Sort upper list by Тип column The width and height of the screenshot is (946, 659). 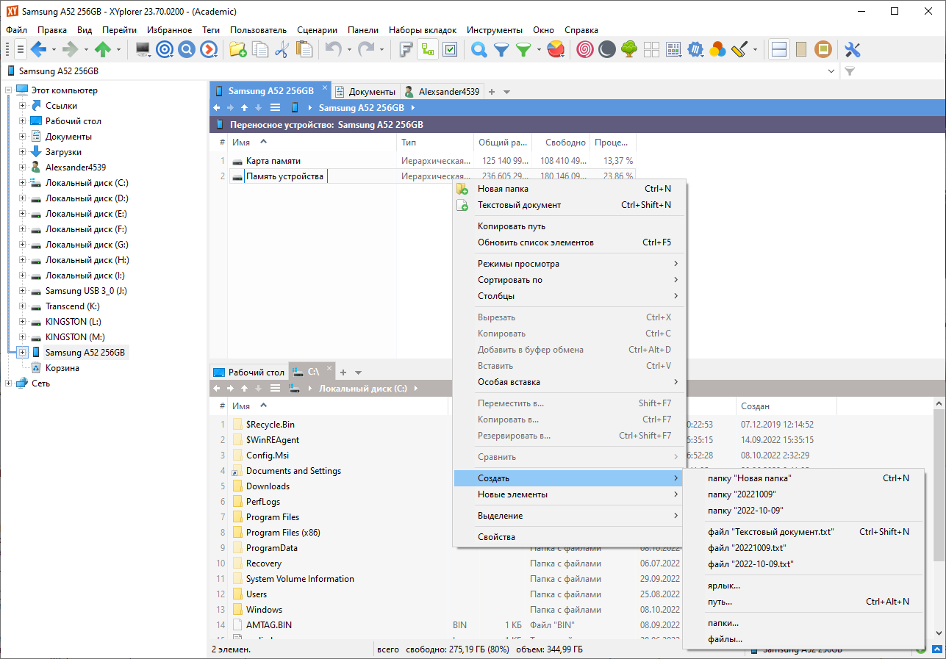coord(435,143)
